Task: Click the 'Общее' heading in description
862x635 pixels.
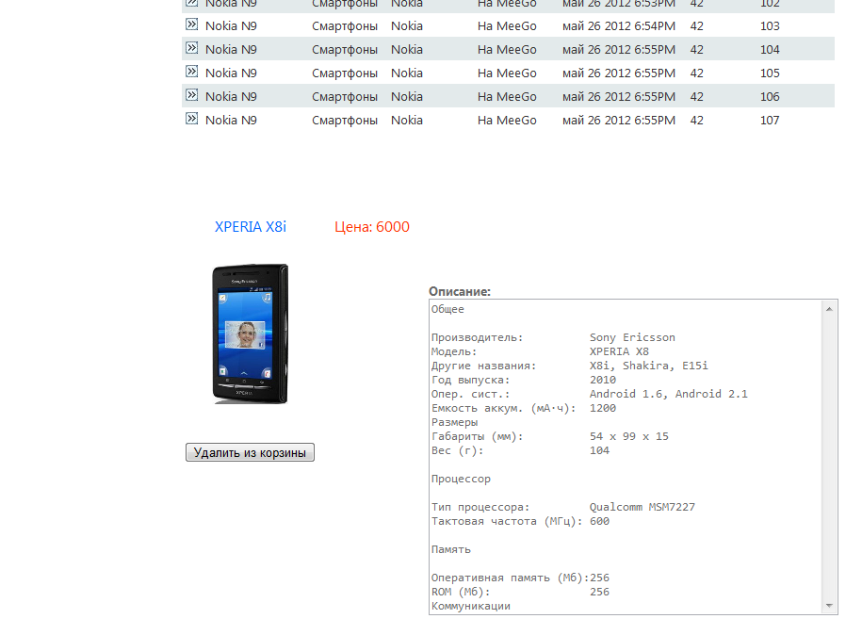Action: pyautogui.click(x=447, y=310)
